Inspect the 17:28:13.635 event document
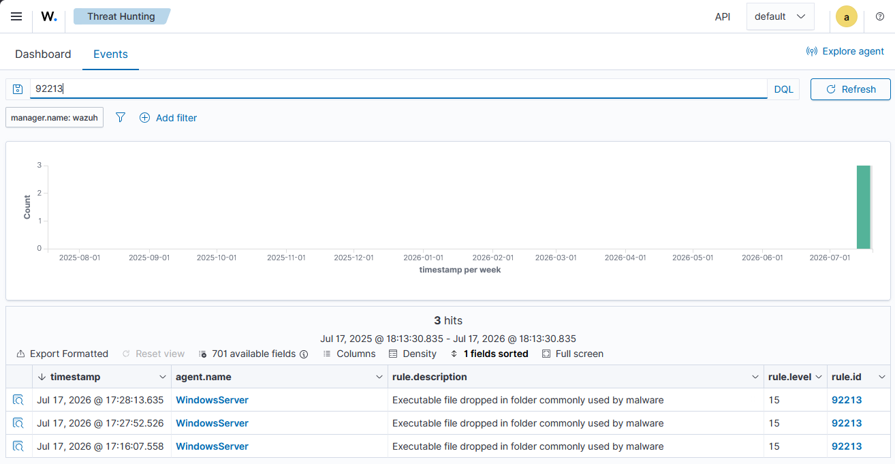This screenshot has height=464, width=895. [x=18, y=400]
